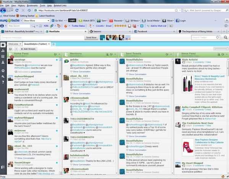Open the HootSuite home sidebar icon
The width and height of the screenshot is (229, 179).
tap(3, 45)
